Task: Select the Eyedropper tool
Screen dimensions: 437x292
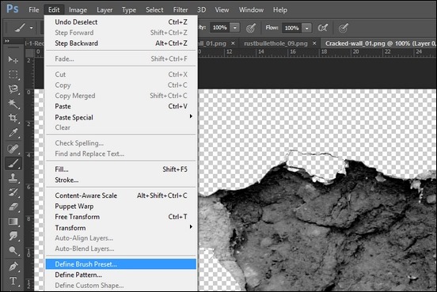Action: pyautogui.click(x=13, y=133)
